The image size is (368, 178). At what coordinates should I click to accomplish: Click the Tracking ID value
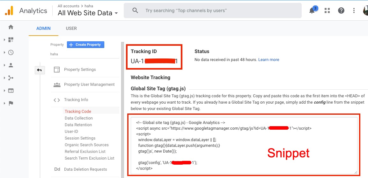(154, 61)
